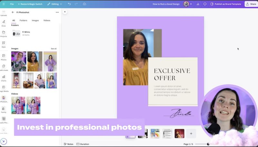Open Bulk create in sidebar
Image resolution: width=258 pixels, height=147 pixels.
click(4, 68)
